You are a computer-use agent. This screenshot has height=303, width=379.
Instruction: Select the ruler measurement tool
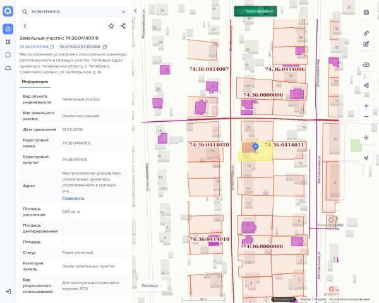(366, 32)
